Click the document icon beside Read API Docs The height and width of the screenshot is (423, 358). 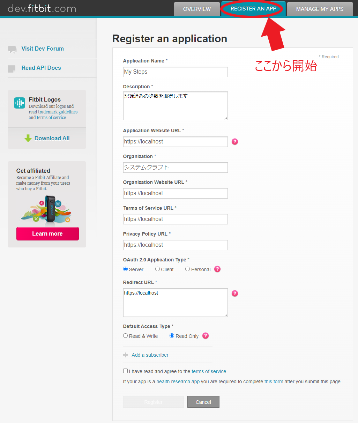point(12,67)
